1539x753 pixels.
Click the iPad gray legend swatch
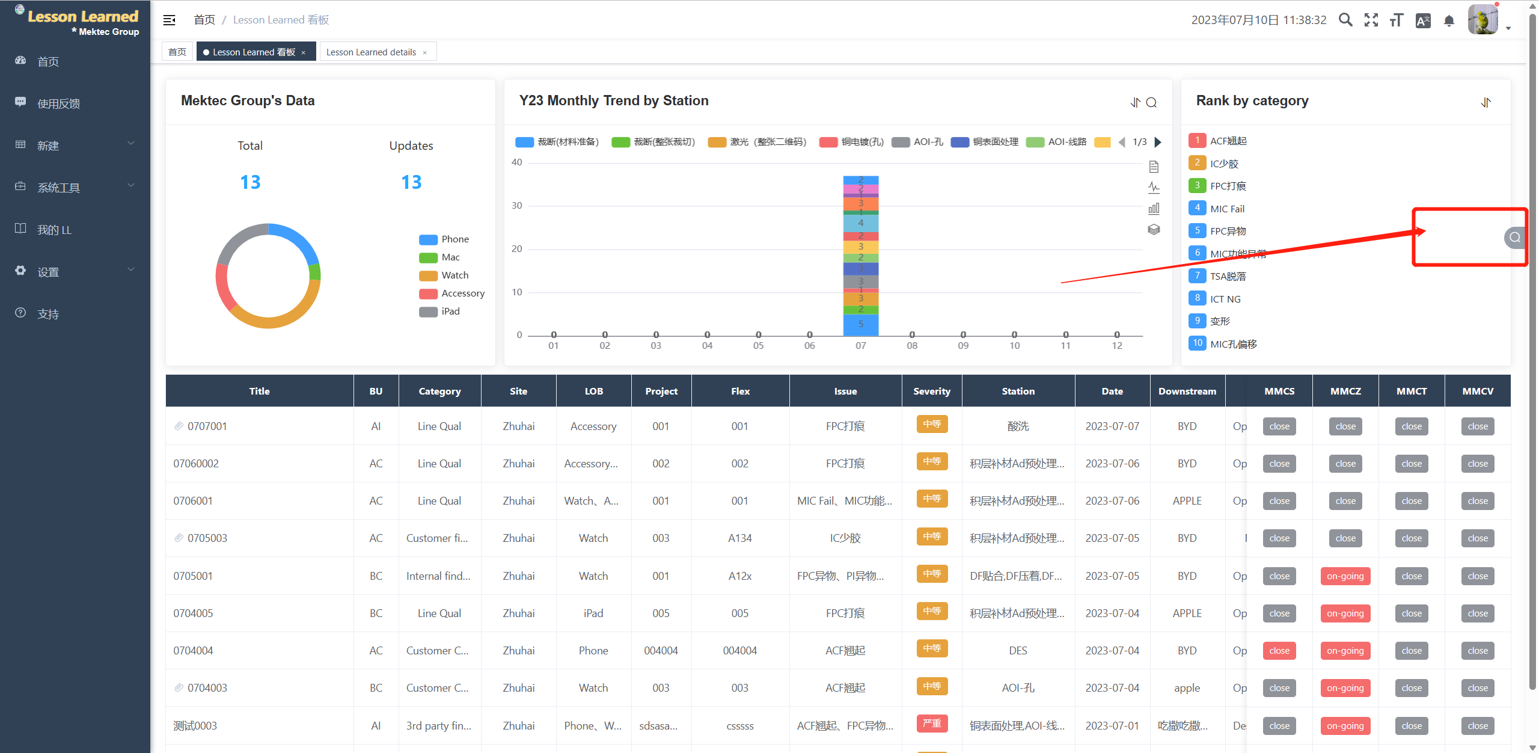click(428, 312)
